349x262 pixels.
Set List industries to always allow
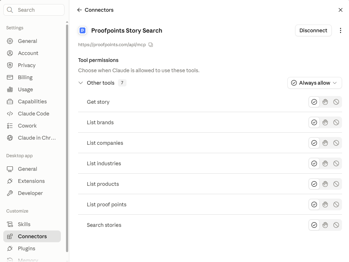314,163
